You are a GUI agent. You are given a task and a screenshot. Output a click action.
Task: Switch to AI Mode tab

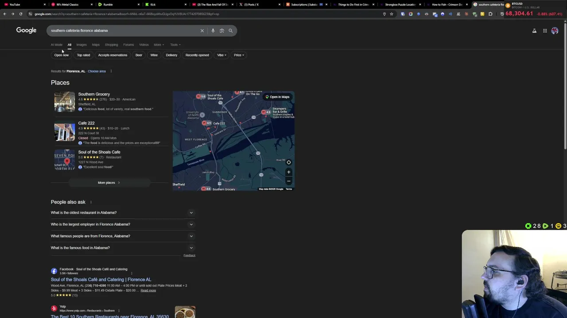[57, 45]
